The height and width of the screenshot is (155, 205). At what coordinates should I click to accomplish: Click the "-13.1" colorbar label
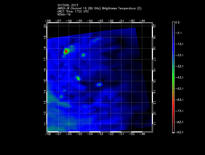(179, 44)
